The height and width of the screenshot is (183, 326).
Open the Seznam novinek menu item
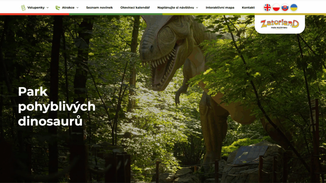click(100, 8)
